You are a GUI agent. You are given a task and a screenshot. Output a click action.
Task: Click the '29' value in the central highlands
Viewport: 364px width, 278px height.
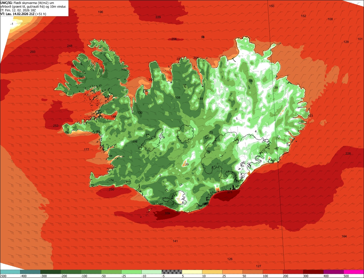[x=187, y=164]
